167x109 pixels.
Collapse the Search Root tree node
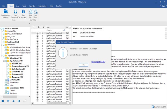[2, 45]
